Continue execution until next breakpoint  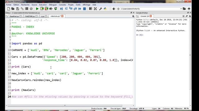[x=80, y=9]
